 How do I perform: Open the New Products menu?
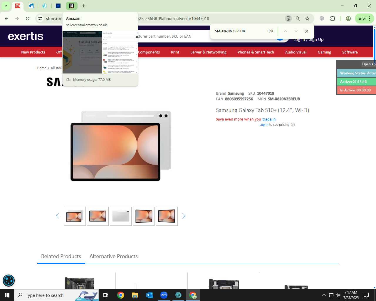(x=33, y=52)
